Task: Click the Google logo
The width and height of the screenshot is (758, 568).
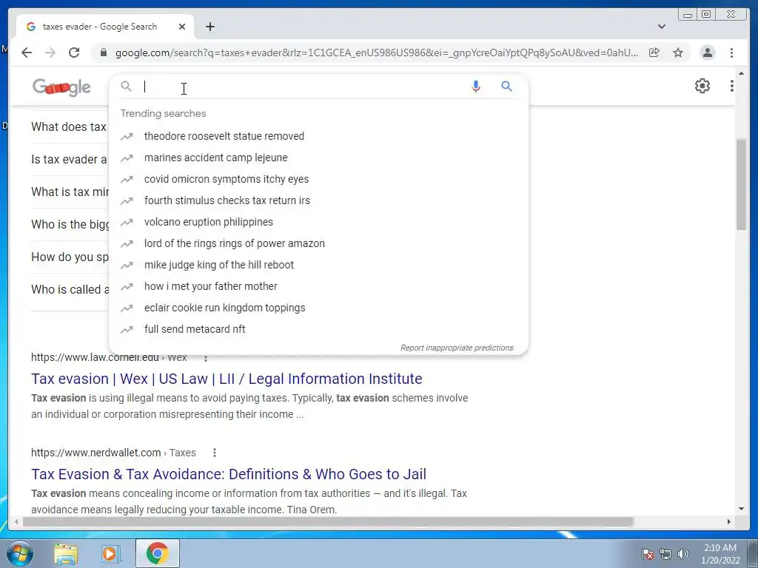Action: [x=61, y=87]
